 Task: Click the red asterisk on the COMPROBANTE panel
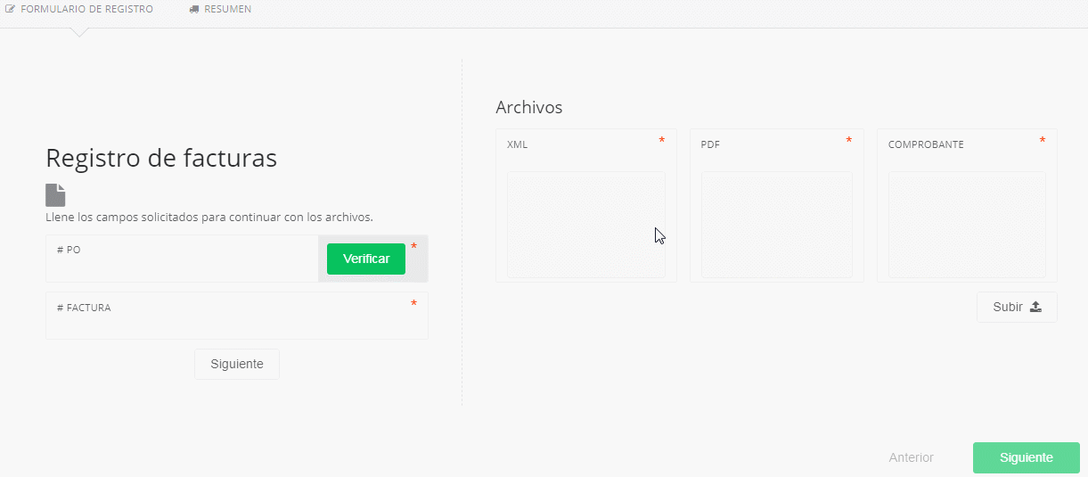coord(1042,141)
